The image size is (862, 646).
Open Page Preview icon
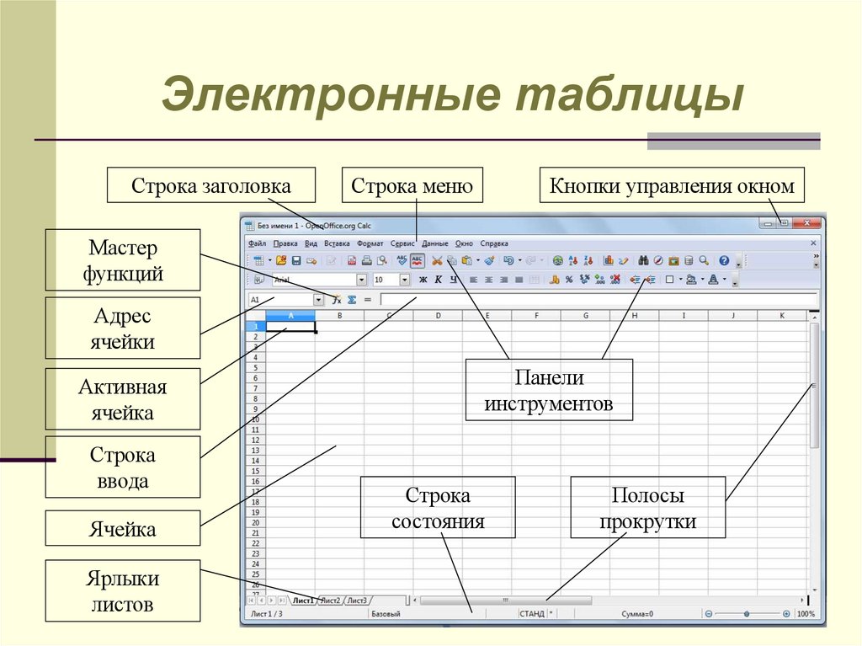[382, 260]
